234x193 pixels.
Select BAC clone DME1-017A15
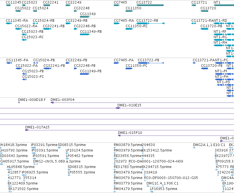[130, 130]
